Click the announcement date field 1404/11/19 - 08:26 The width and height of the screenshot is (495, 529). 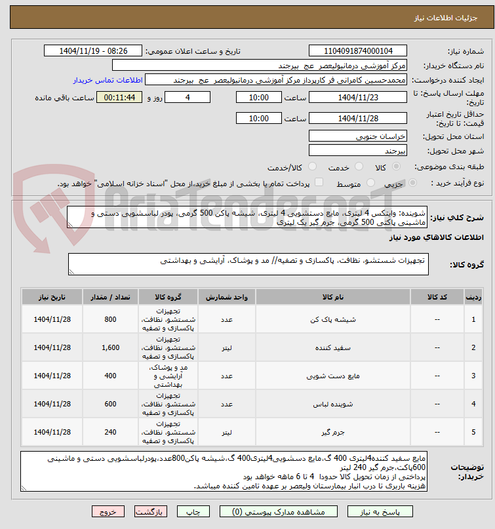[x=93, y=51]
